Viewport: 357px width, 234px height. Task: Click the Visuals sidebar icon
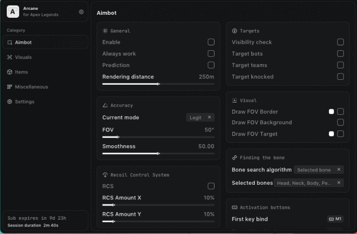[x=9, y=57]
